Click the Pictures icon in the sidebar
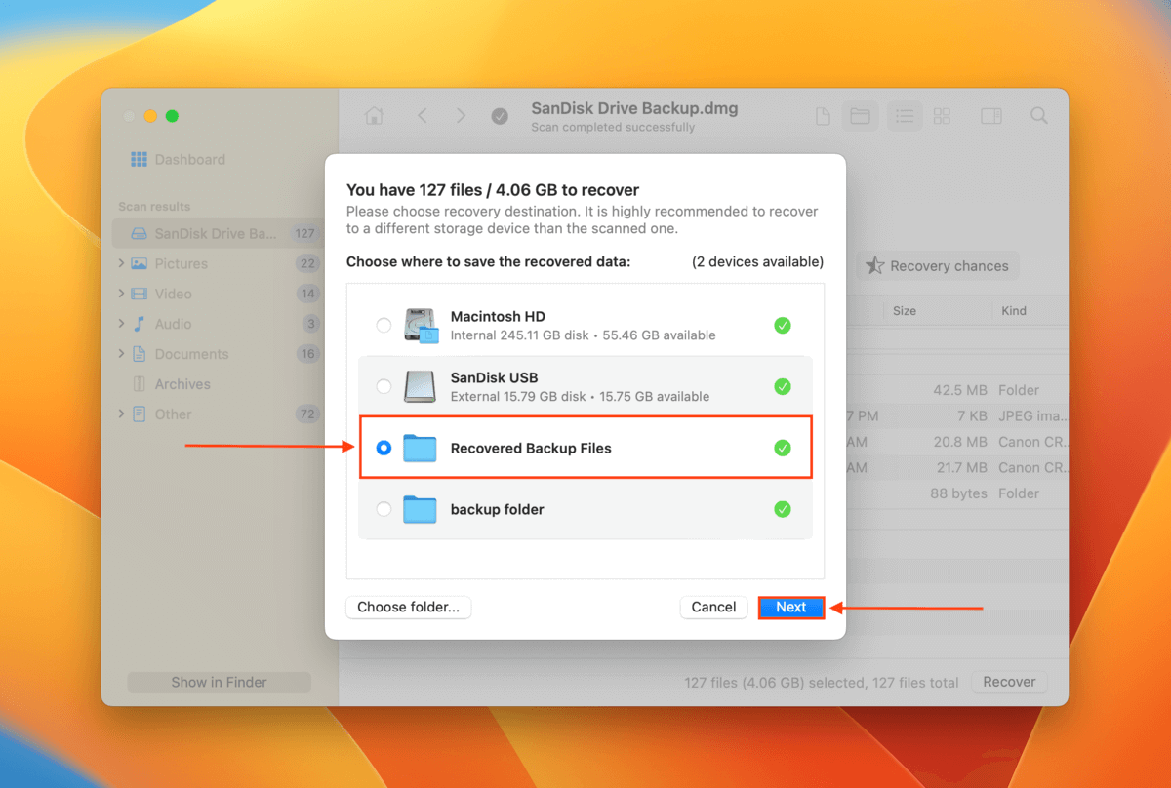1171x788 pixels. click(x=139, y=263)
